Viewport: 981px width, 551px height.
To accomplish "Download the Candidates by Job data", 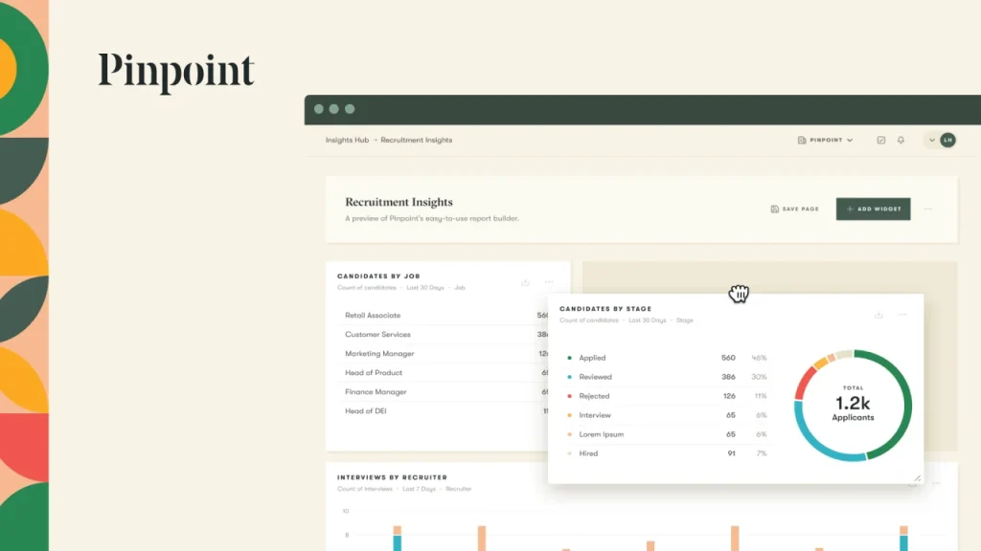I will click(524, 283).
